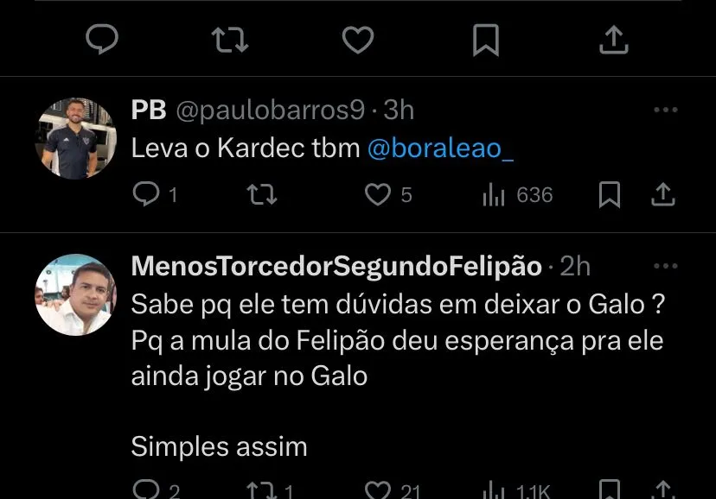This screenshot has height=499, width=716.
Task: Repost the top tweet
Action: (230, 40)
